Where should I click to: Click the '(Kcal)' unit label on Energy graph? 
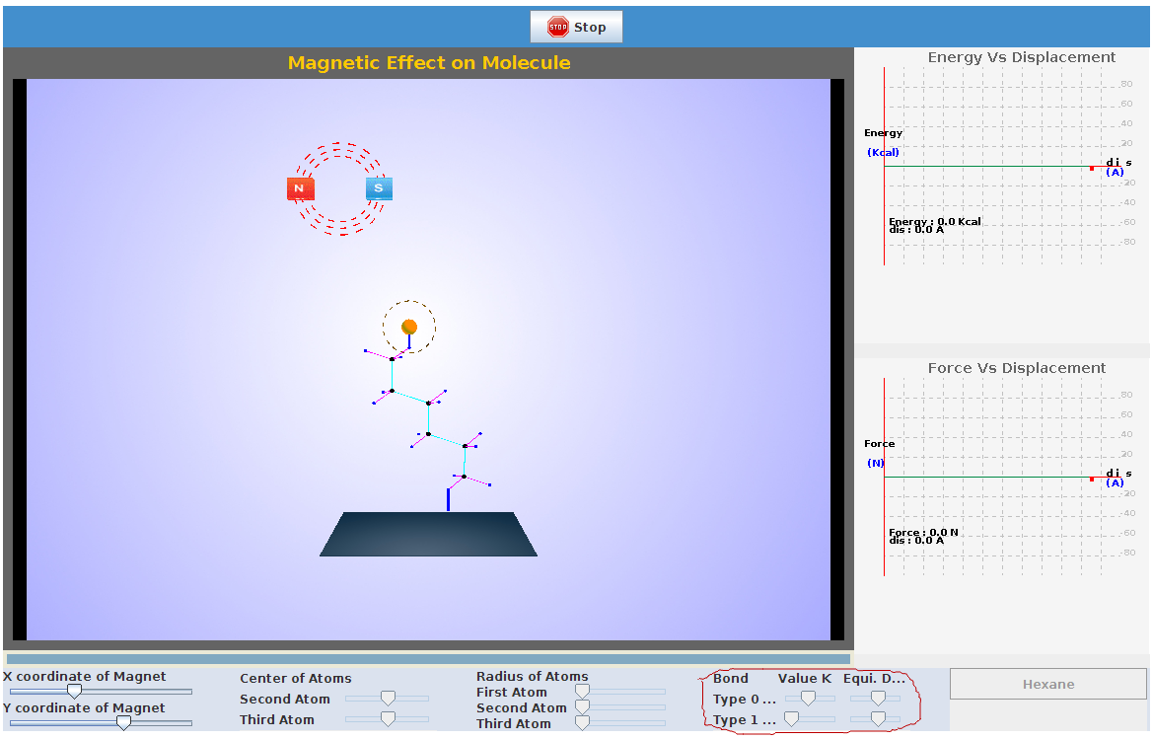[883, 152]
